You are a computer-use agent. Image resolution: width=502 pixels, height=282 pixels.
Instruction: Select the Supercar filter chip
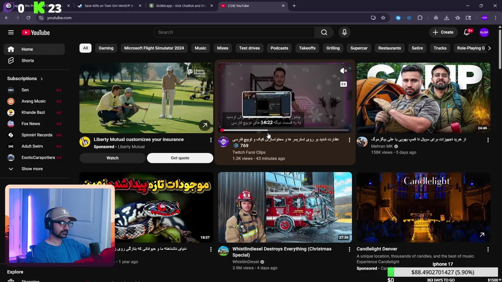[x=359, y=48]
